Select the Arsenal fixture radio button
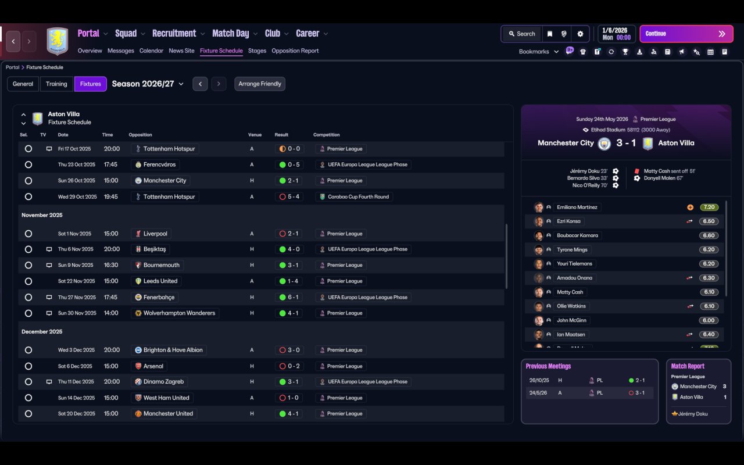744x465 pixels. click(x=28, y=366)
